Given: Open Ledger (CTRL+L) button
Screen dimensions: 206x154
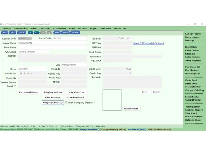Looking at the screenshot, I should tap(53, 103).
